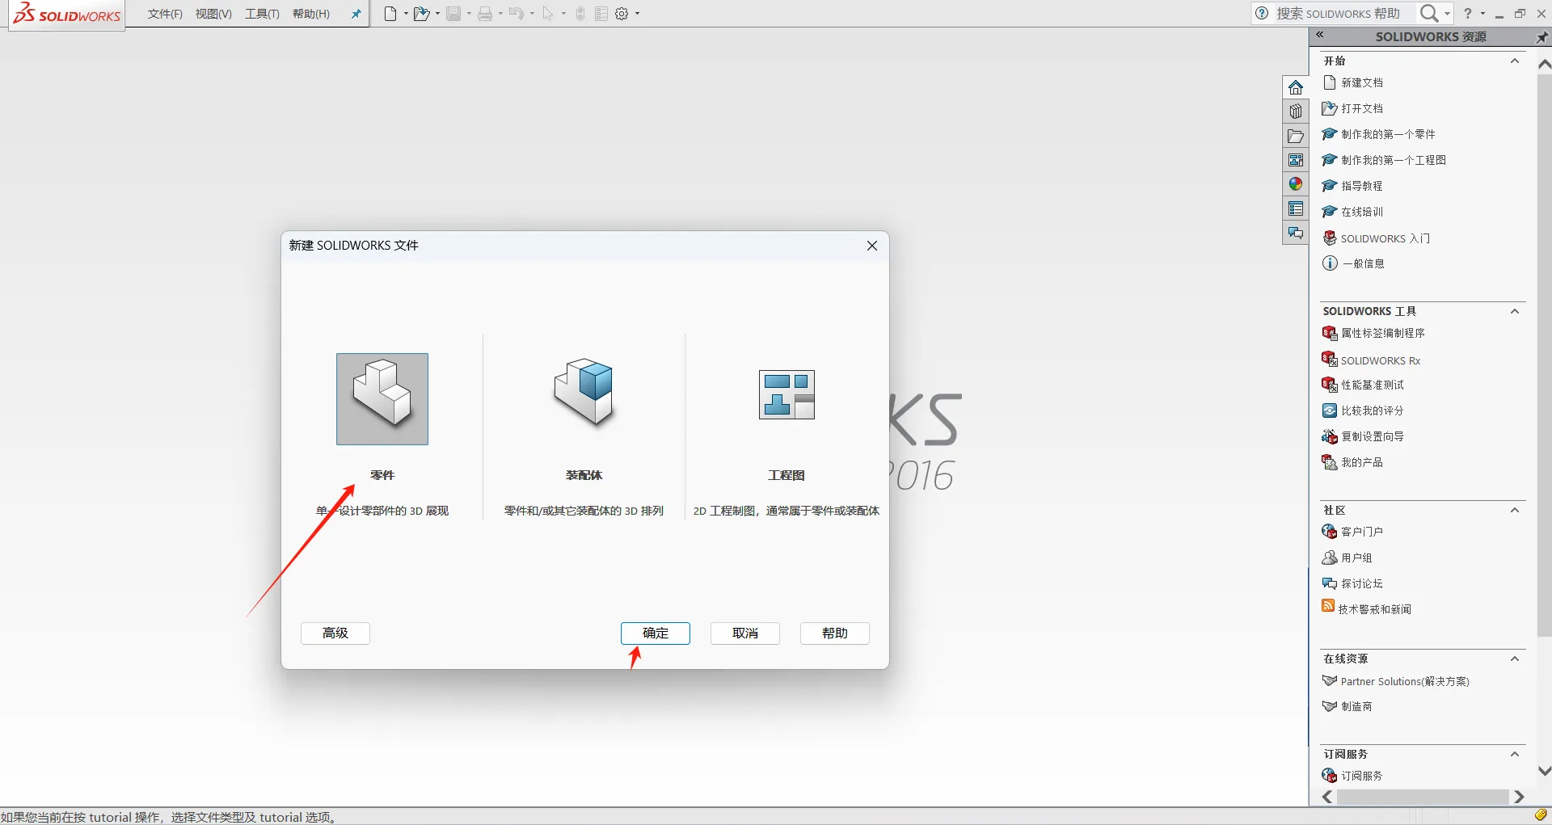Open the New document dropdown arrow

click(406, 14)
